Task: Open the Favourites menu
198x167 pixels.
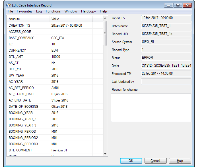Action: click(24, 11)
